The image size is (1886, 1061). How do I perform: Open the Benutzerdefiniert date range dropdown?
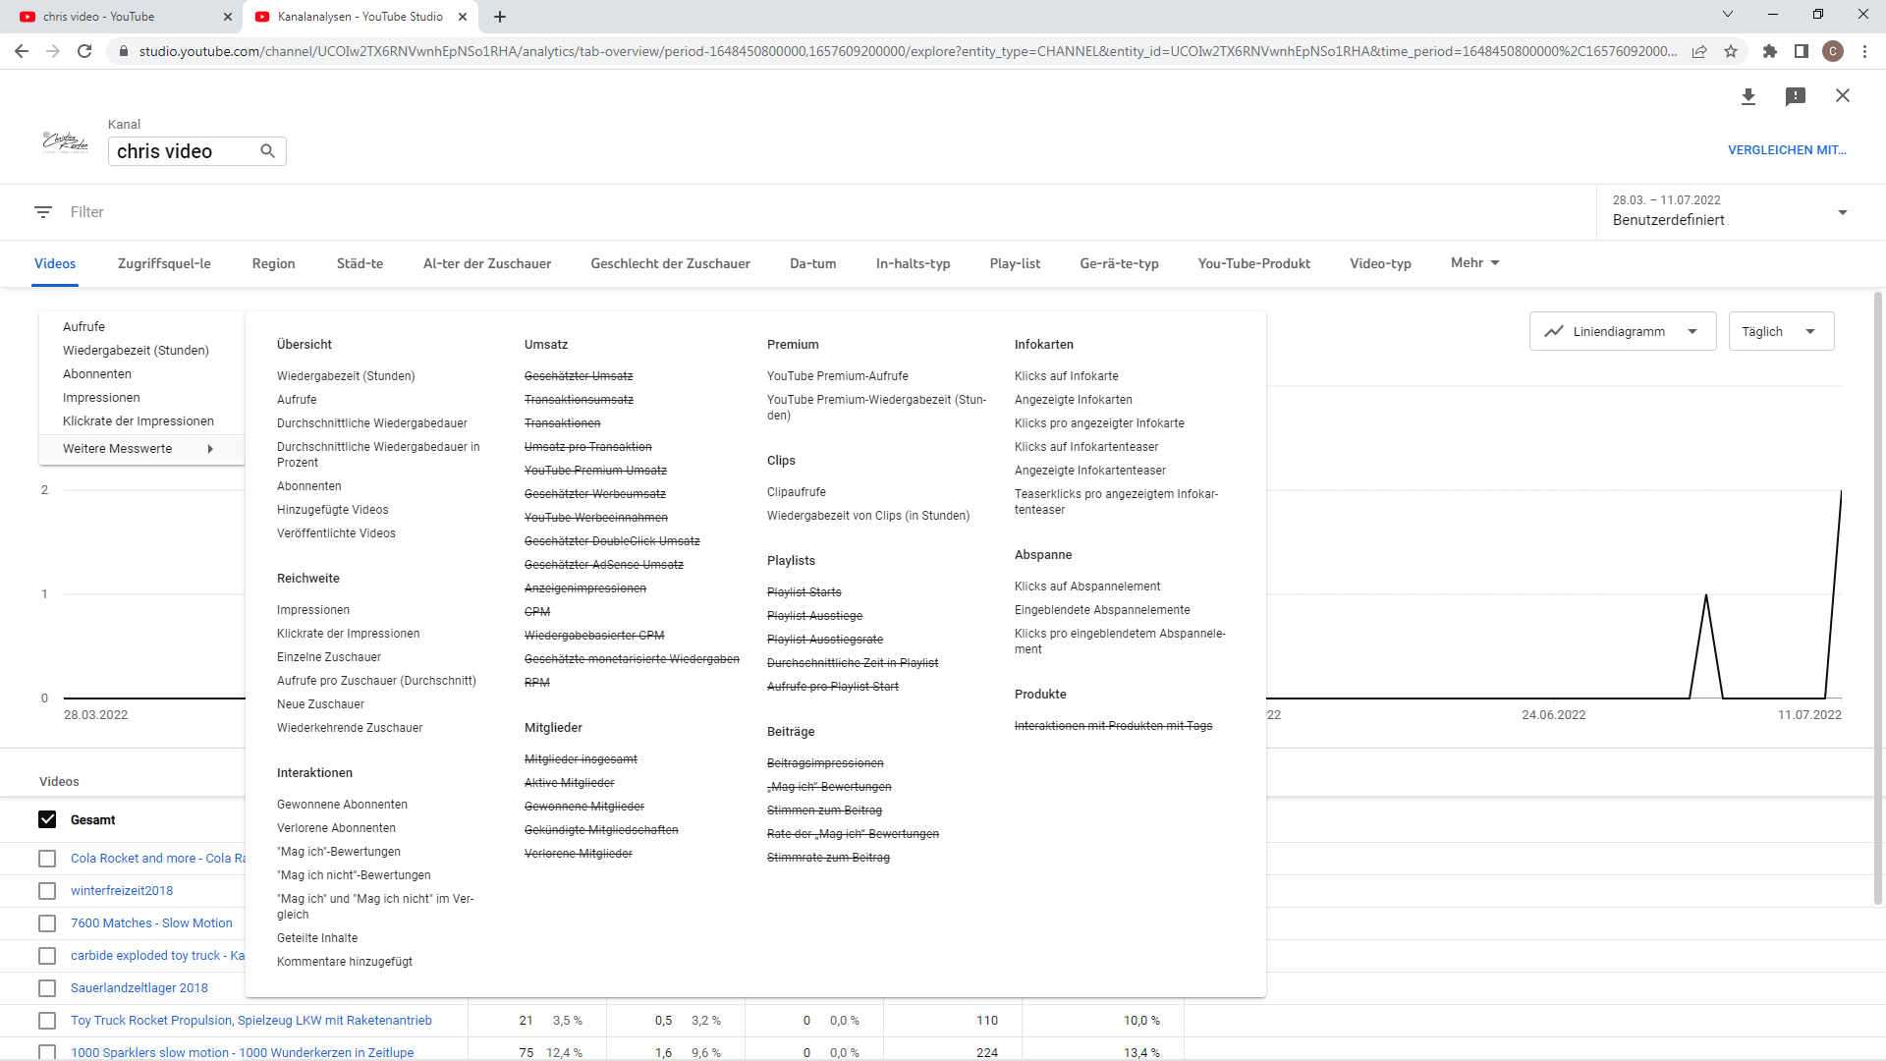click(1729, 211)
